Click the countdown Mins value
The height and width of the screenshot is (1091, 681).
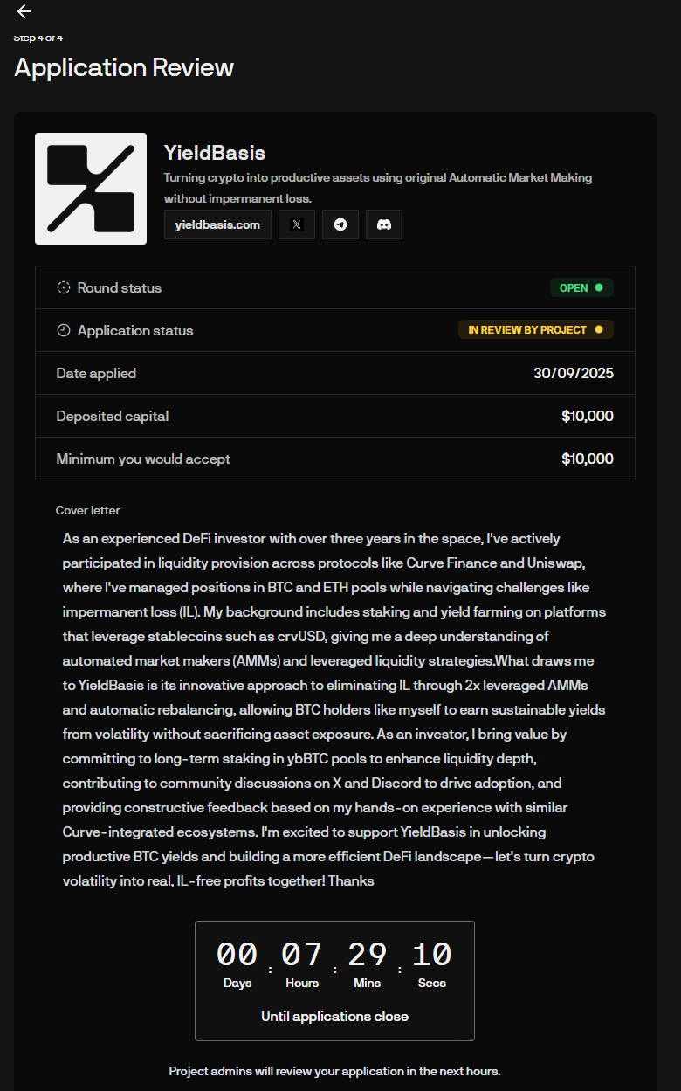[x=367, y=955]
